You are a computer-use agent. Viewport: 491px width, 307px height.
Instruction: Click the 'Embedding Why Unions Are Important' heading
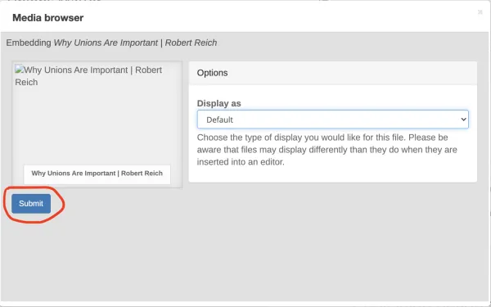pos(111,43)
